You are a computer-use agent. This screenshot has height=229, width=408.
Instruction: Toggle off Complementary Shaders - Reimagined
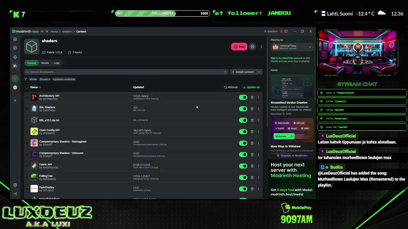point(243,143)
